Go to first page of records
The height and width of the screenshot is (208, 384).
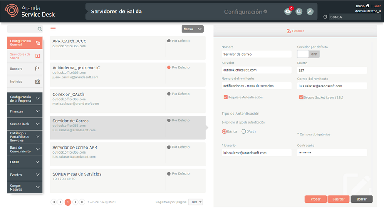click(54, 202)
